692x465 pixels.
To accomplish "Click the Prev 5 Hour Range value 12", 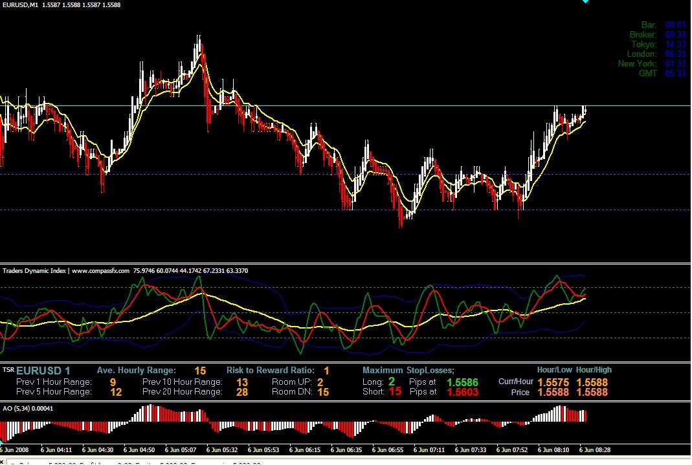I will pos(116,392).
